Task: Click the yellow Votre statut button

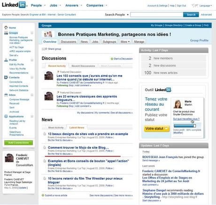Action: coord(157,129)
